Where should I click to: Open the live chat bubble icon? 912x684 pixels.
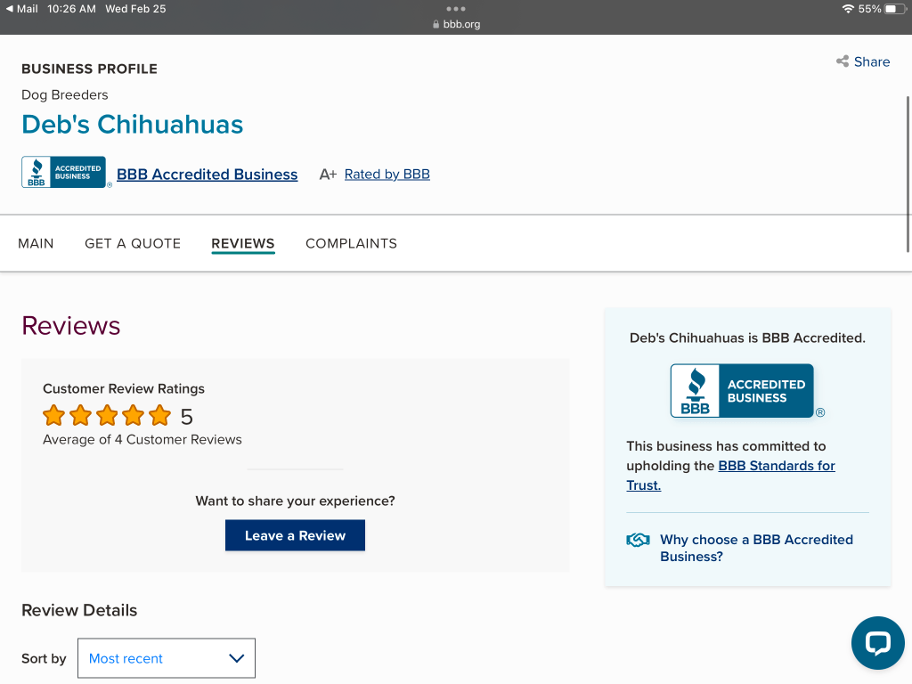pos(877,642)
